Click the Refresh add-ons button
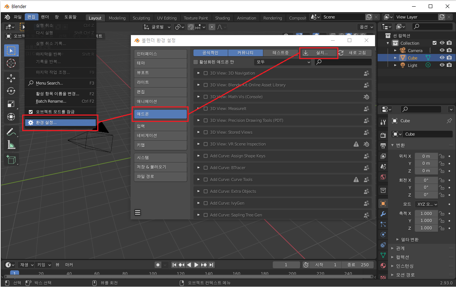The height and width of the screenshot is (287, 456). coord(355,53)
